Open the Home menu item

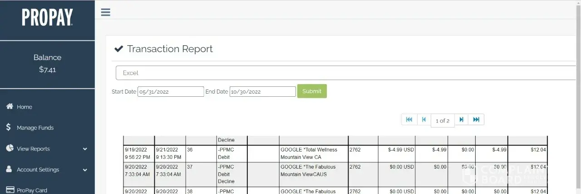pyautogui.click(x=25, y=107)
